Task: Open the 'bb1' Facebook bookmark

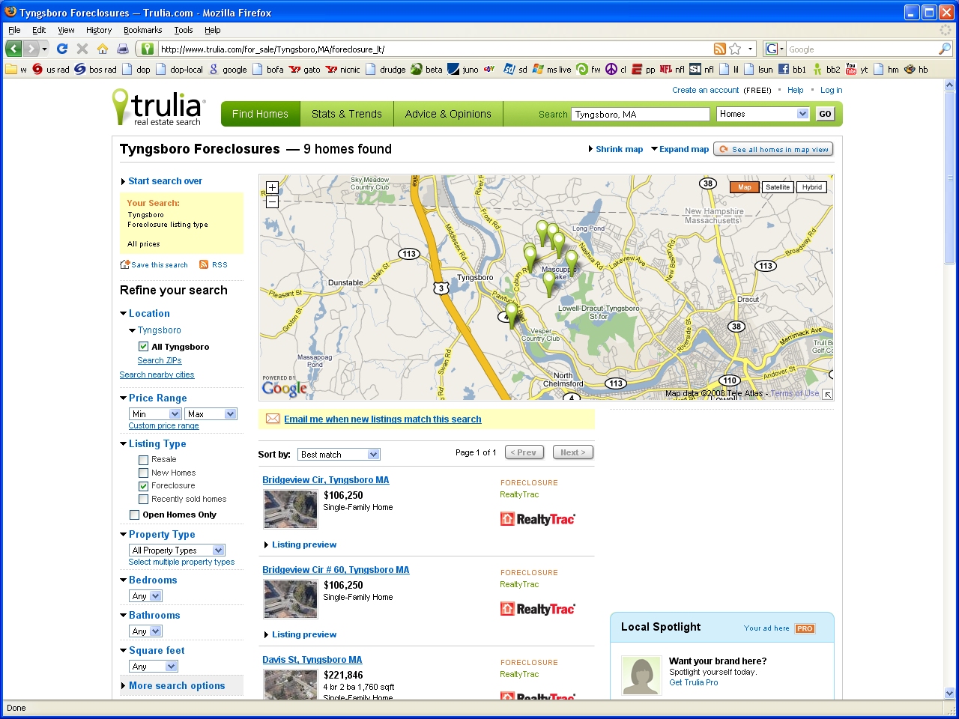Action: [x=792, y=69]
